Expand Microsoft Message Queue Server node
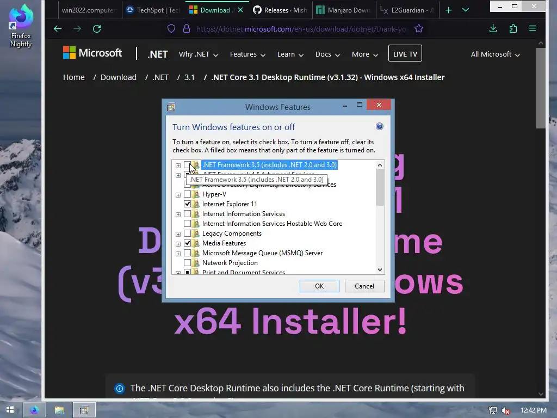Viewport: 557px width, 418px height. pos(178,254)
